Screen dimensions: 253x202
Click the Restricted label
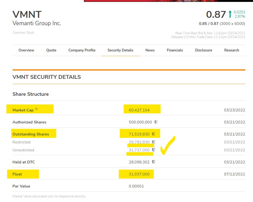(x=21, y=142)
